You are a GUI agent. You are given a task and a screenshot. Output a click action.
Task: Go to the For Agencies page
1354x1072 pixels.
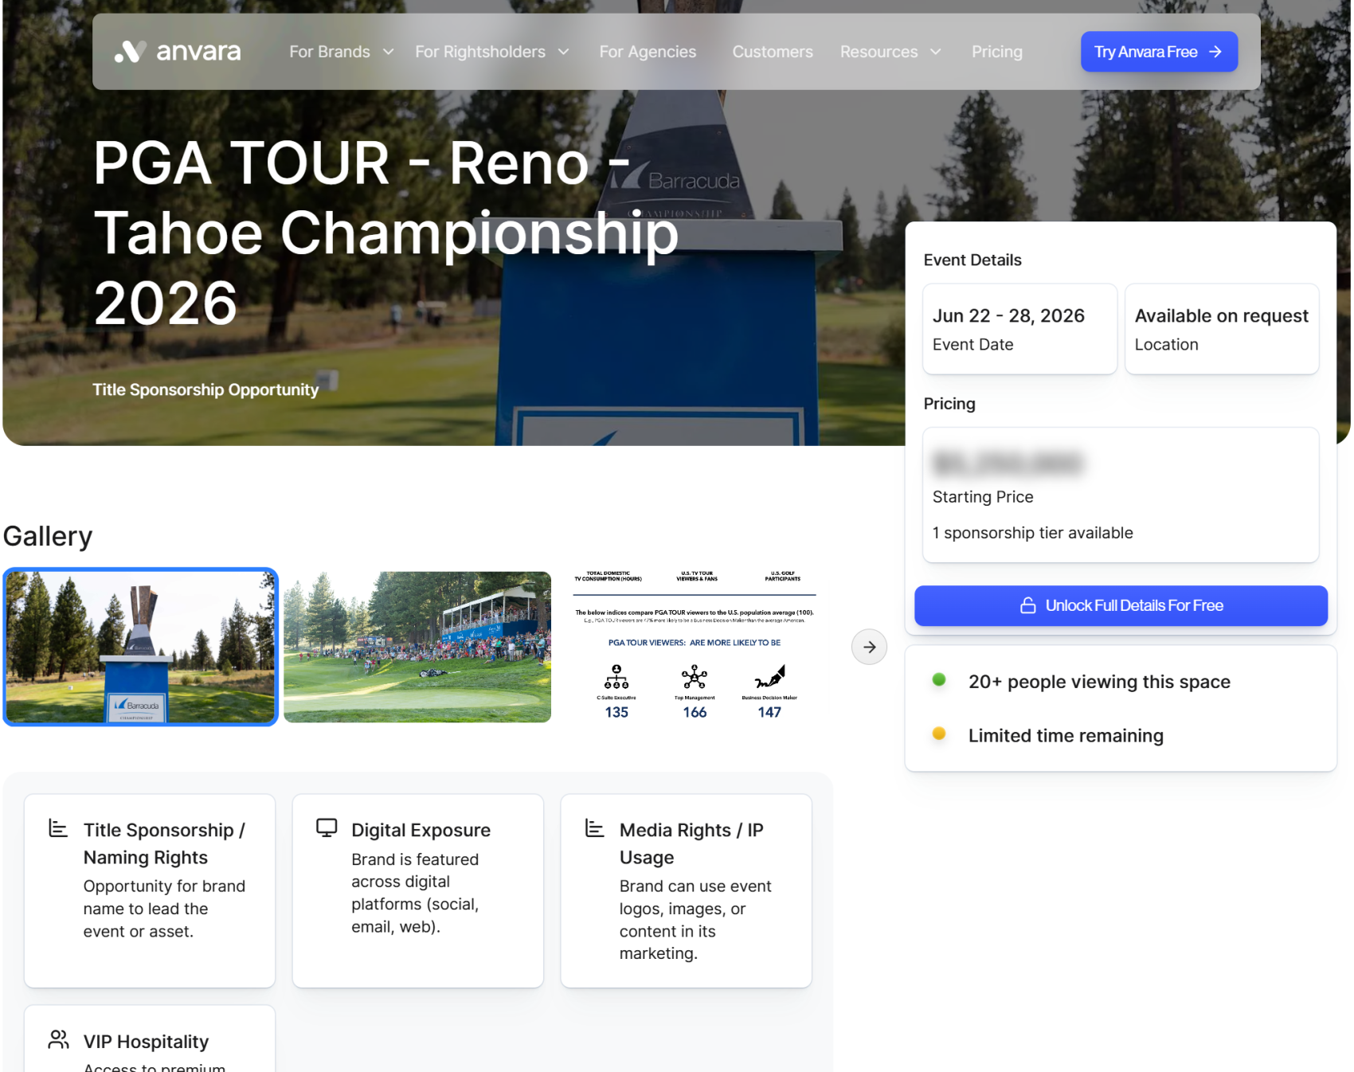[648, 52]
